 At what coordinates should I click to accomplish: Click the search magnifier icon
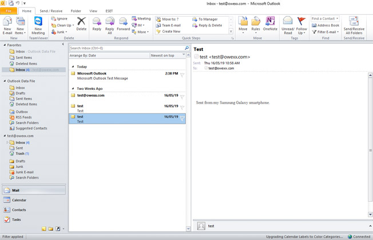coord(186,48)
